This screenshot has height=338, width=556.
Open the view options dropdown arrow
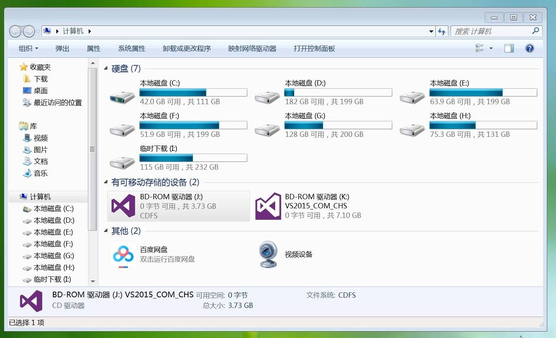coord(491,48)
